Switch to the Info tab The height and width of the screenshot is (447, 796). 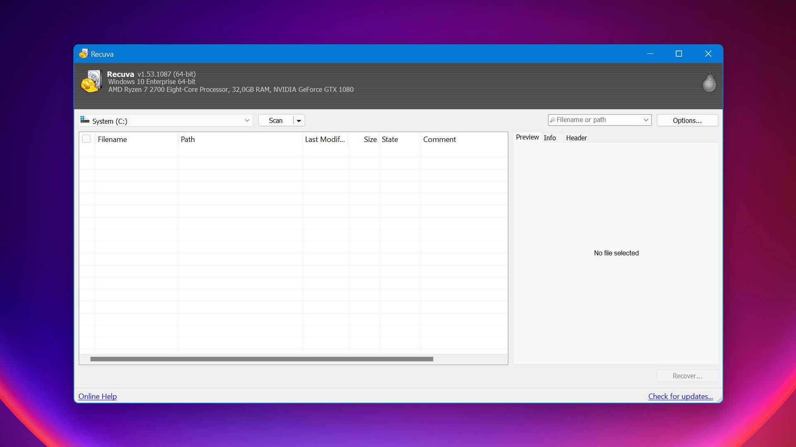tap(550, 138)
